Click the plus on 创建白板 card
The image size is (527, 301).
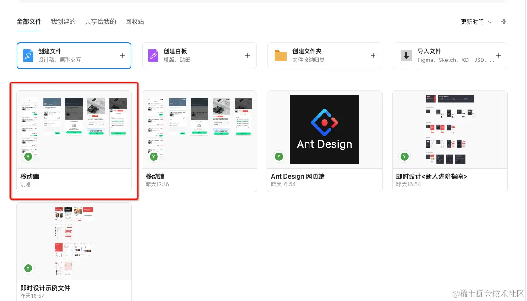point(248,56)
